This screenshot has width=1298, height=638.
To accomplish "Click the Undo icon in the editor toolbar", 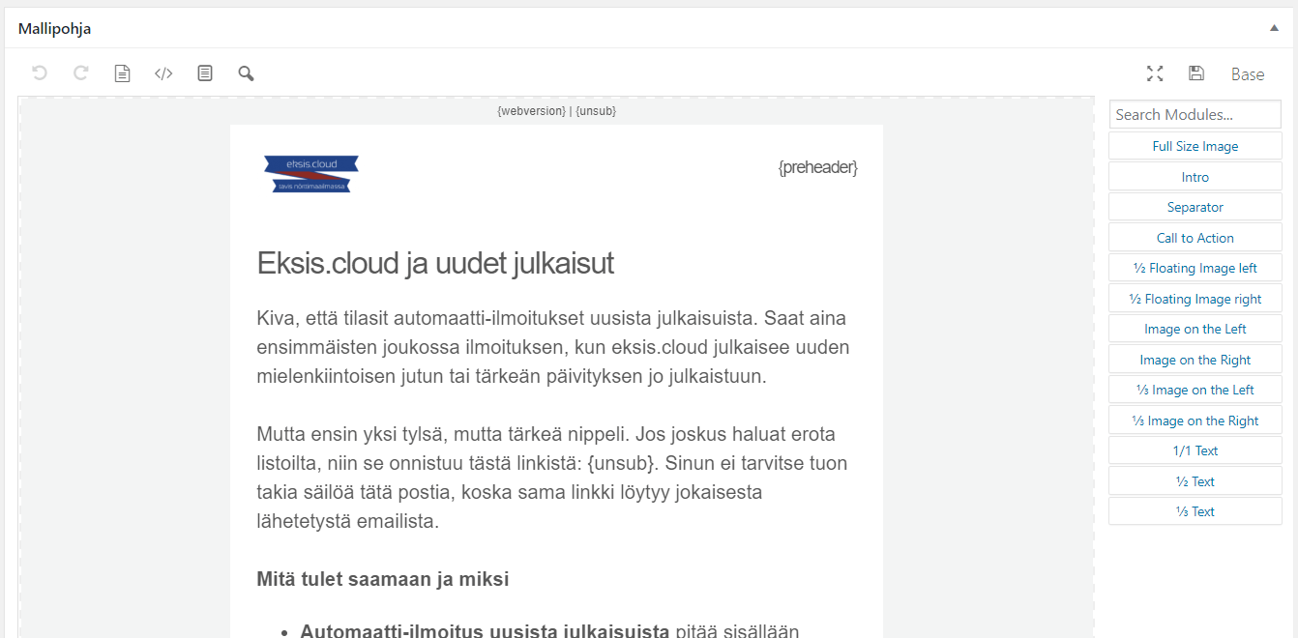I will 39,72.
